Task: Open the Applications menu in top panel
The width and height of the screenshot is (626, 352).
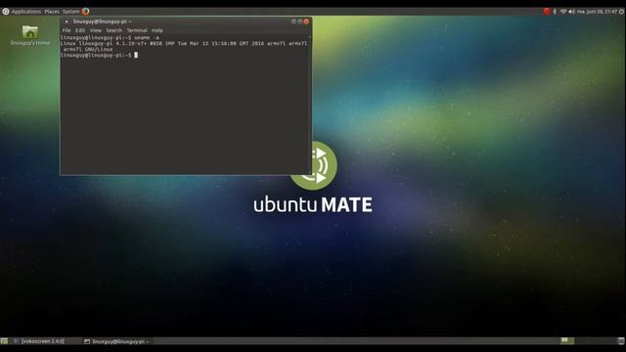Action: pyautogui.click(x=26, y=12)
